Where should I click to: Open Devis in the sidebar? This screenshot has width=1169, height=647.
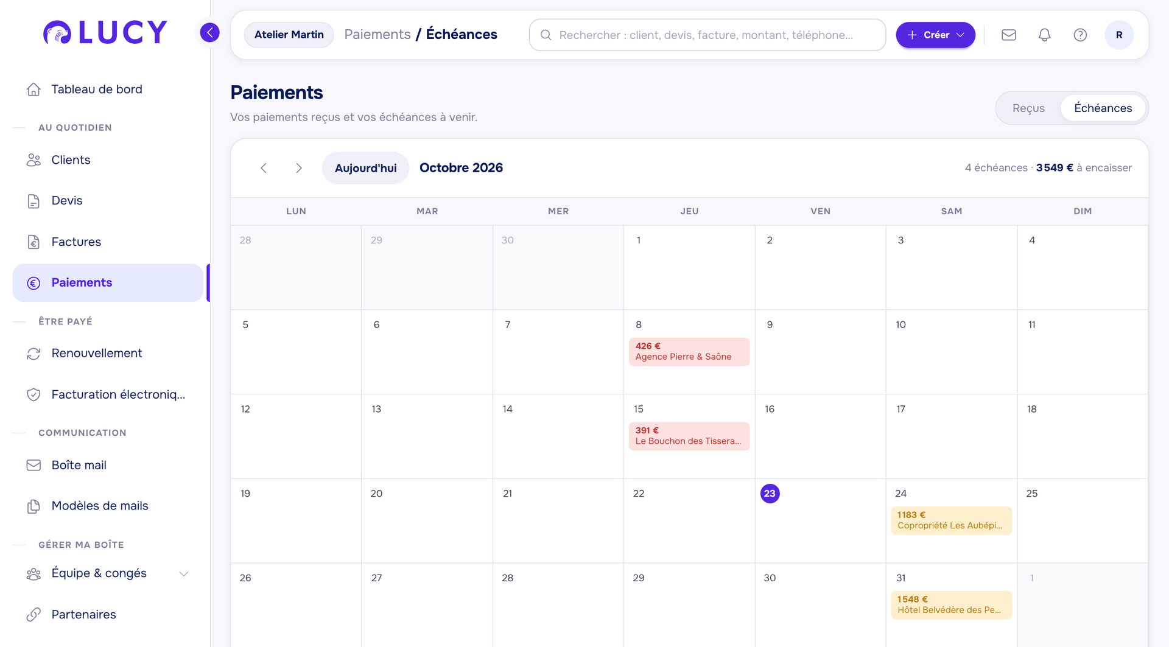[x=108, y=201]
